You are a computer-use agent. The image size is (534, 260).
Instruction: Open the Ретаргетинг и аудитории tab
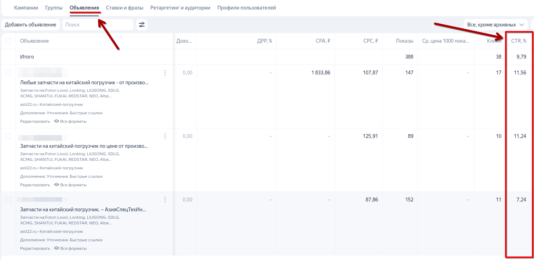180,8
